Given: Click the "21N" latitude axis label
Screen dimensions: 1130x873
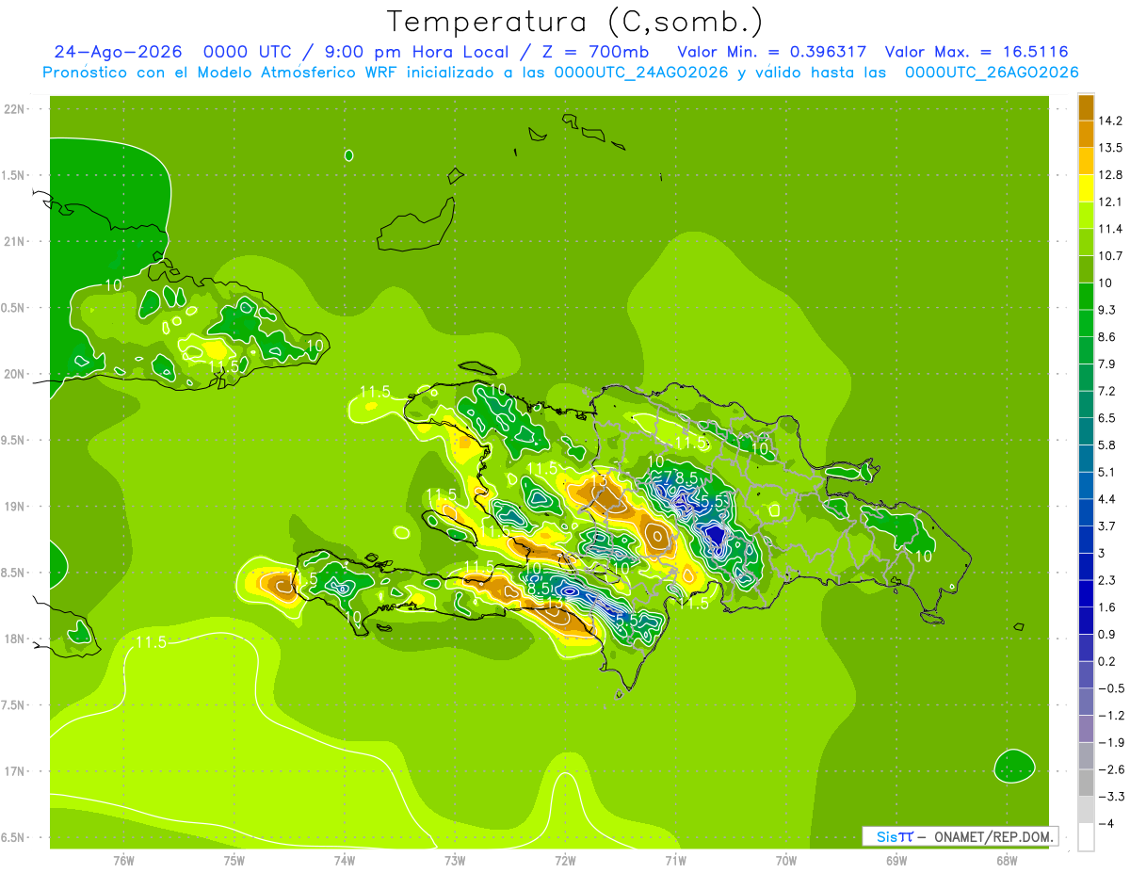Looking at the screenshot, I should (14, 241).
